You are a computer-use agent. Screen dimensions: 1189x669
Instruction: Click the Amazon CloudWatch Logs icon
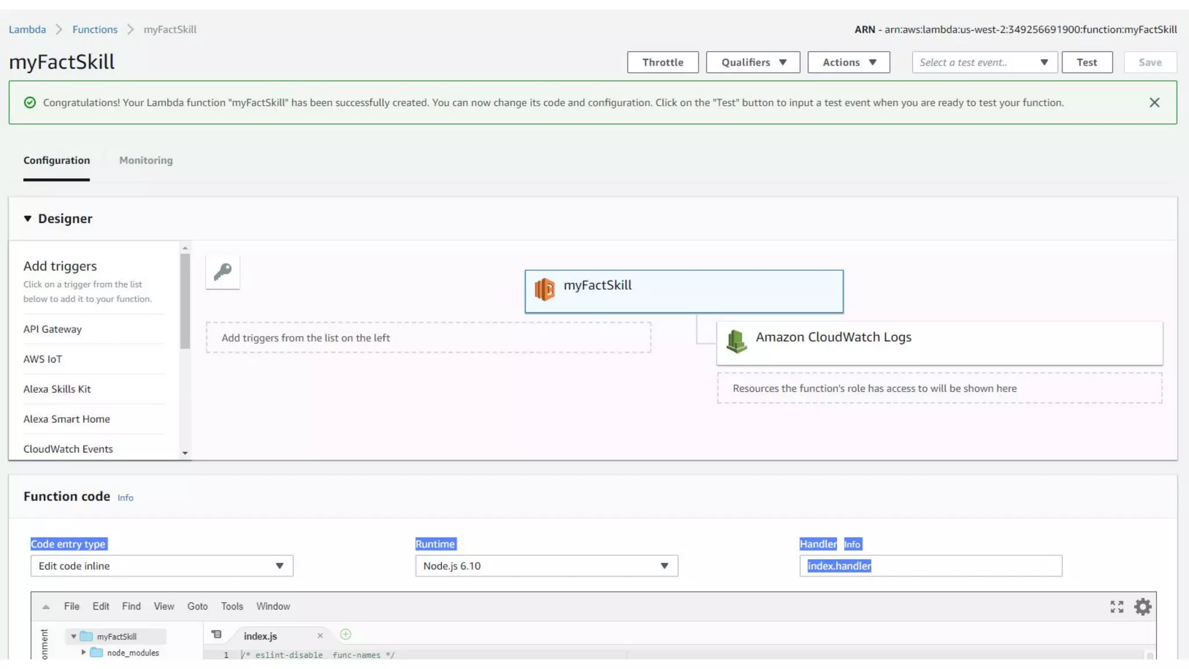pyautogui.click(x=736, y=341)
